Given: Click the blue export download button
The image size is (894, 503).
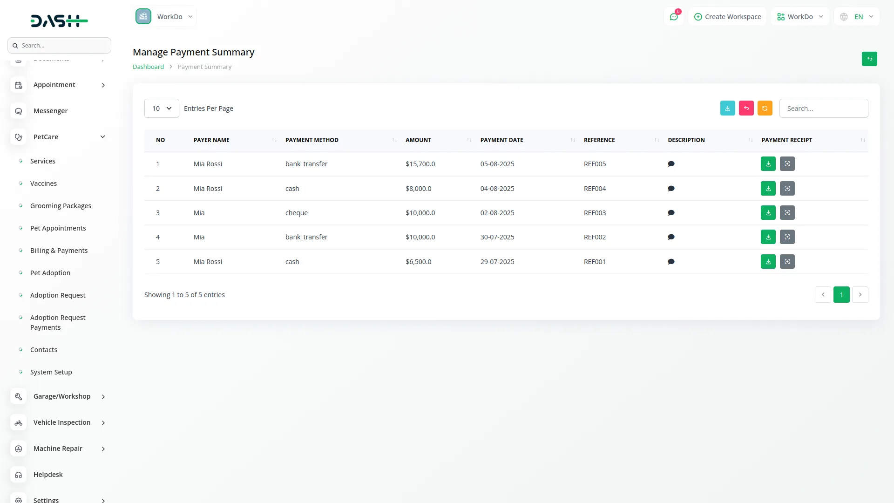Looking at the screenshot, I should coord(727,108).
